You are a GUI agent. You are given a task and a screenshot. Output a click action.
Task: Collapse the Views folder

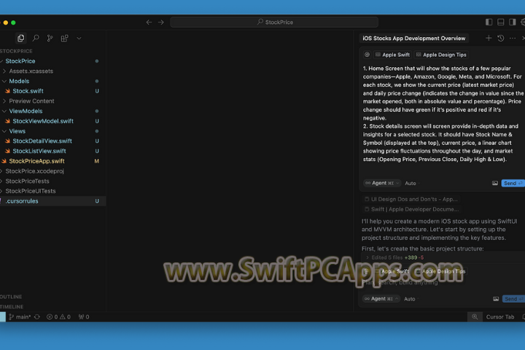coord(53,131)
